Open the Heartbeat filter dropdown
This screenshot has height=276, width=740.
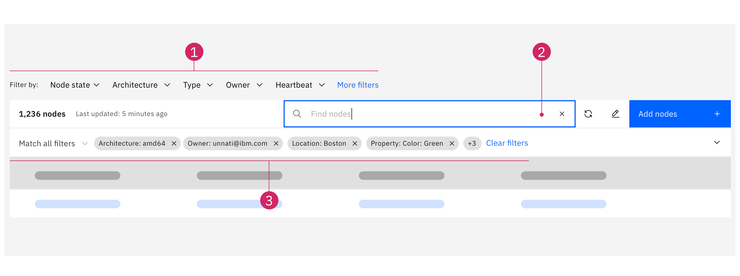(x=300, y=85)
